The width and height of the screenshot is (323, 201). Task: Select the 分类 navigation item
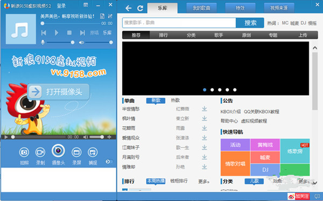(191, 35)
